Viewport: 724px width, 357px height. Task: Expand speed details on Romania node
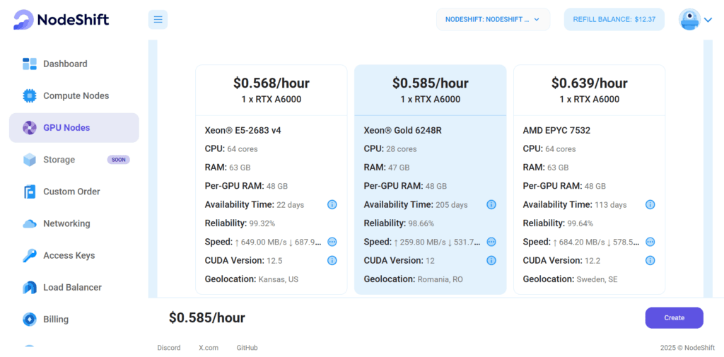coord(491,242)
